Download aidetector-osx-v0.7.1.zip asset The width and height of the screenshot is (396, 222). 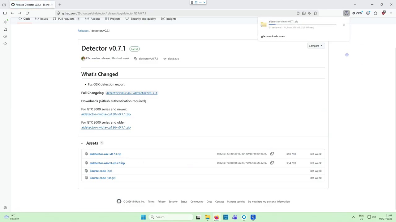(x=105, y=154)
